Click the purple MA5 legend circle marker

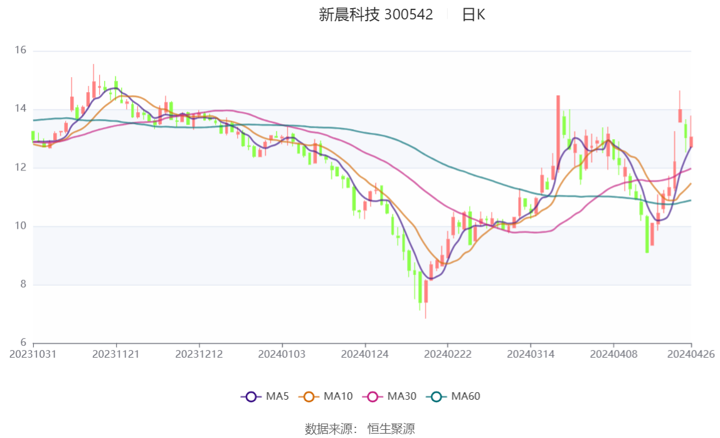(251, 397)
